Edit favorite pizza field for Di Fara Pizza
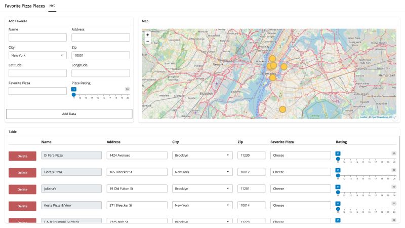 pyautogui.click(x=301, y=155)
